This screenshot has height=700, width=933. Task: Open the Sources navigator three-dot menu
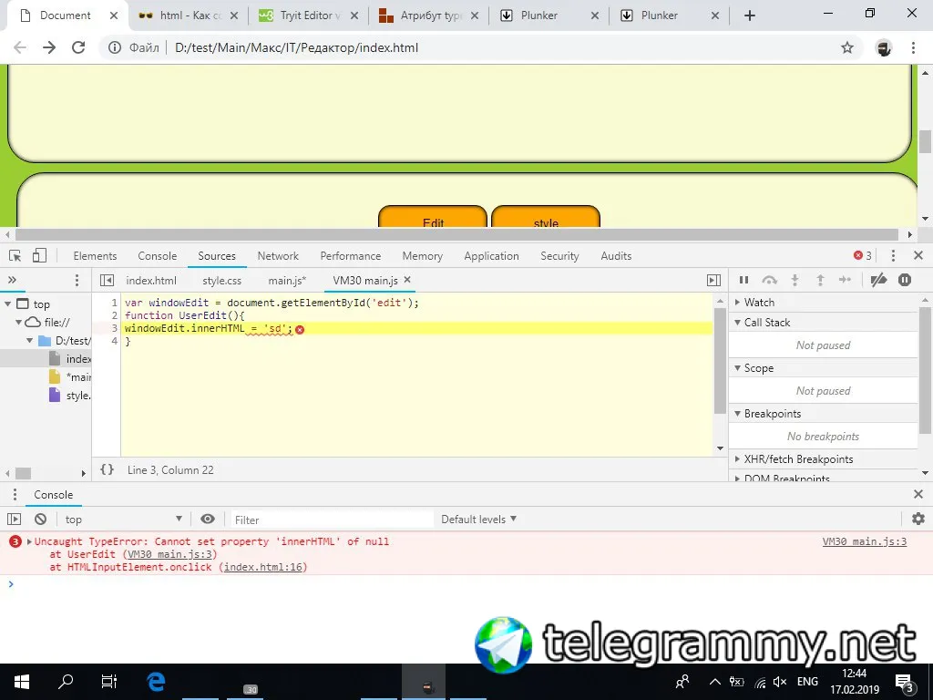pos(77,281)
